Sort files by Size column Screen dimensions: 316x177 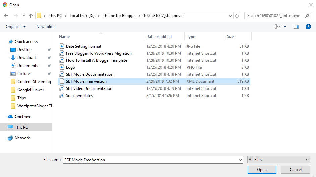pos(230,37)
